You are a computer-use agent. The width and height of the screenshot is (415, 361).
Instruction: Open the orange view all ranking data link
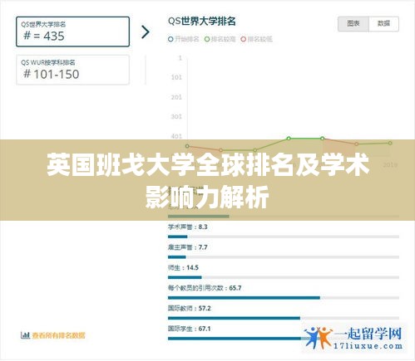coord(58,335)
